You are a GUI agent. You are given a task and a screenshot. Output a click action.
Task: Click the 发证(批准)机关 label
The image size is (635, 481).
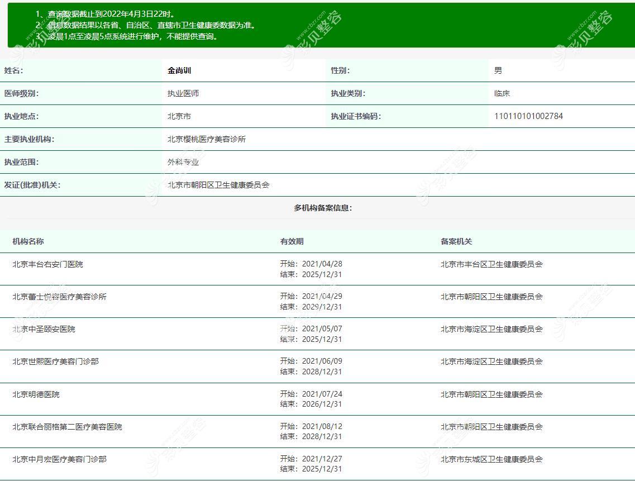[32, 185]
